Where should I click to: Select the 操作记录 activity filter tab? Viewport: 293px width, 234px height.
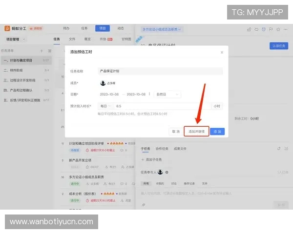[189, 183]
